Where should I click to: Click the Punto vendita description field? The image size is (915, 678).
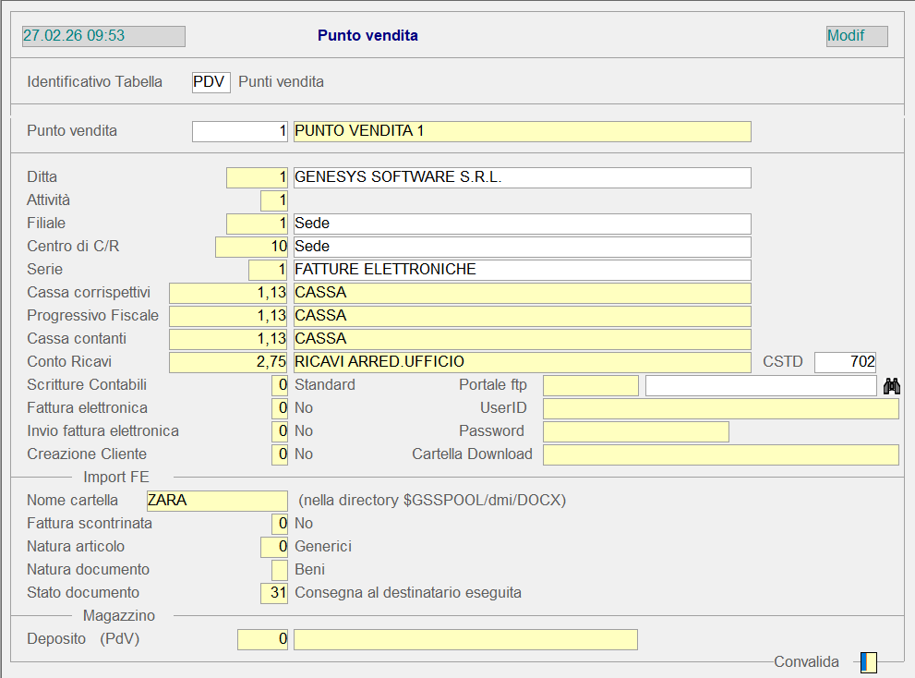[x=522, y=131]
